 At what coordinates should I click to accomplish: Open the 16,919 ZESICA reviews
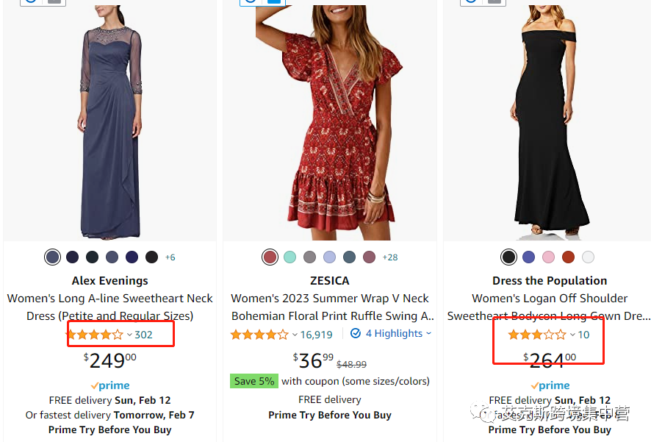[x=316, y=335]
